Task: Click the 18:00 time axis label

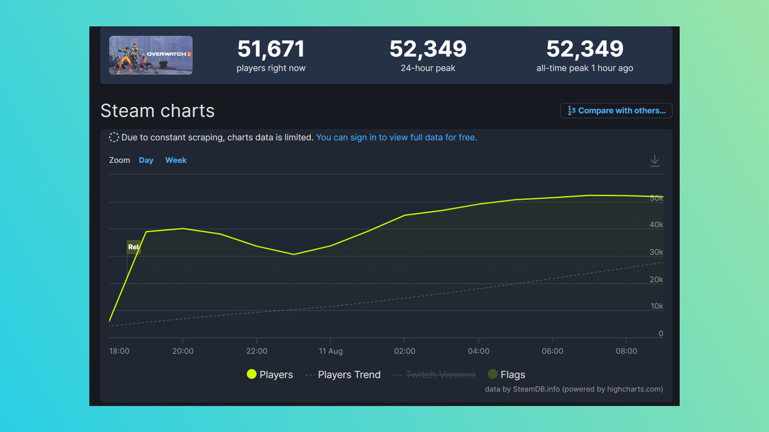Action: (119, 351)
